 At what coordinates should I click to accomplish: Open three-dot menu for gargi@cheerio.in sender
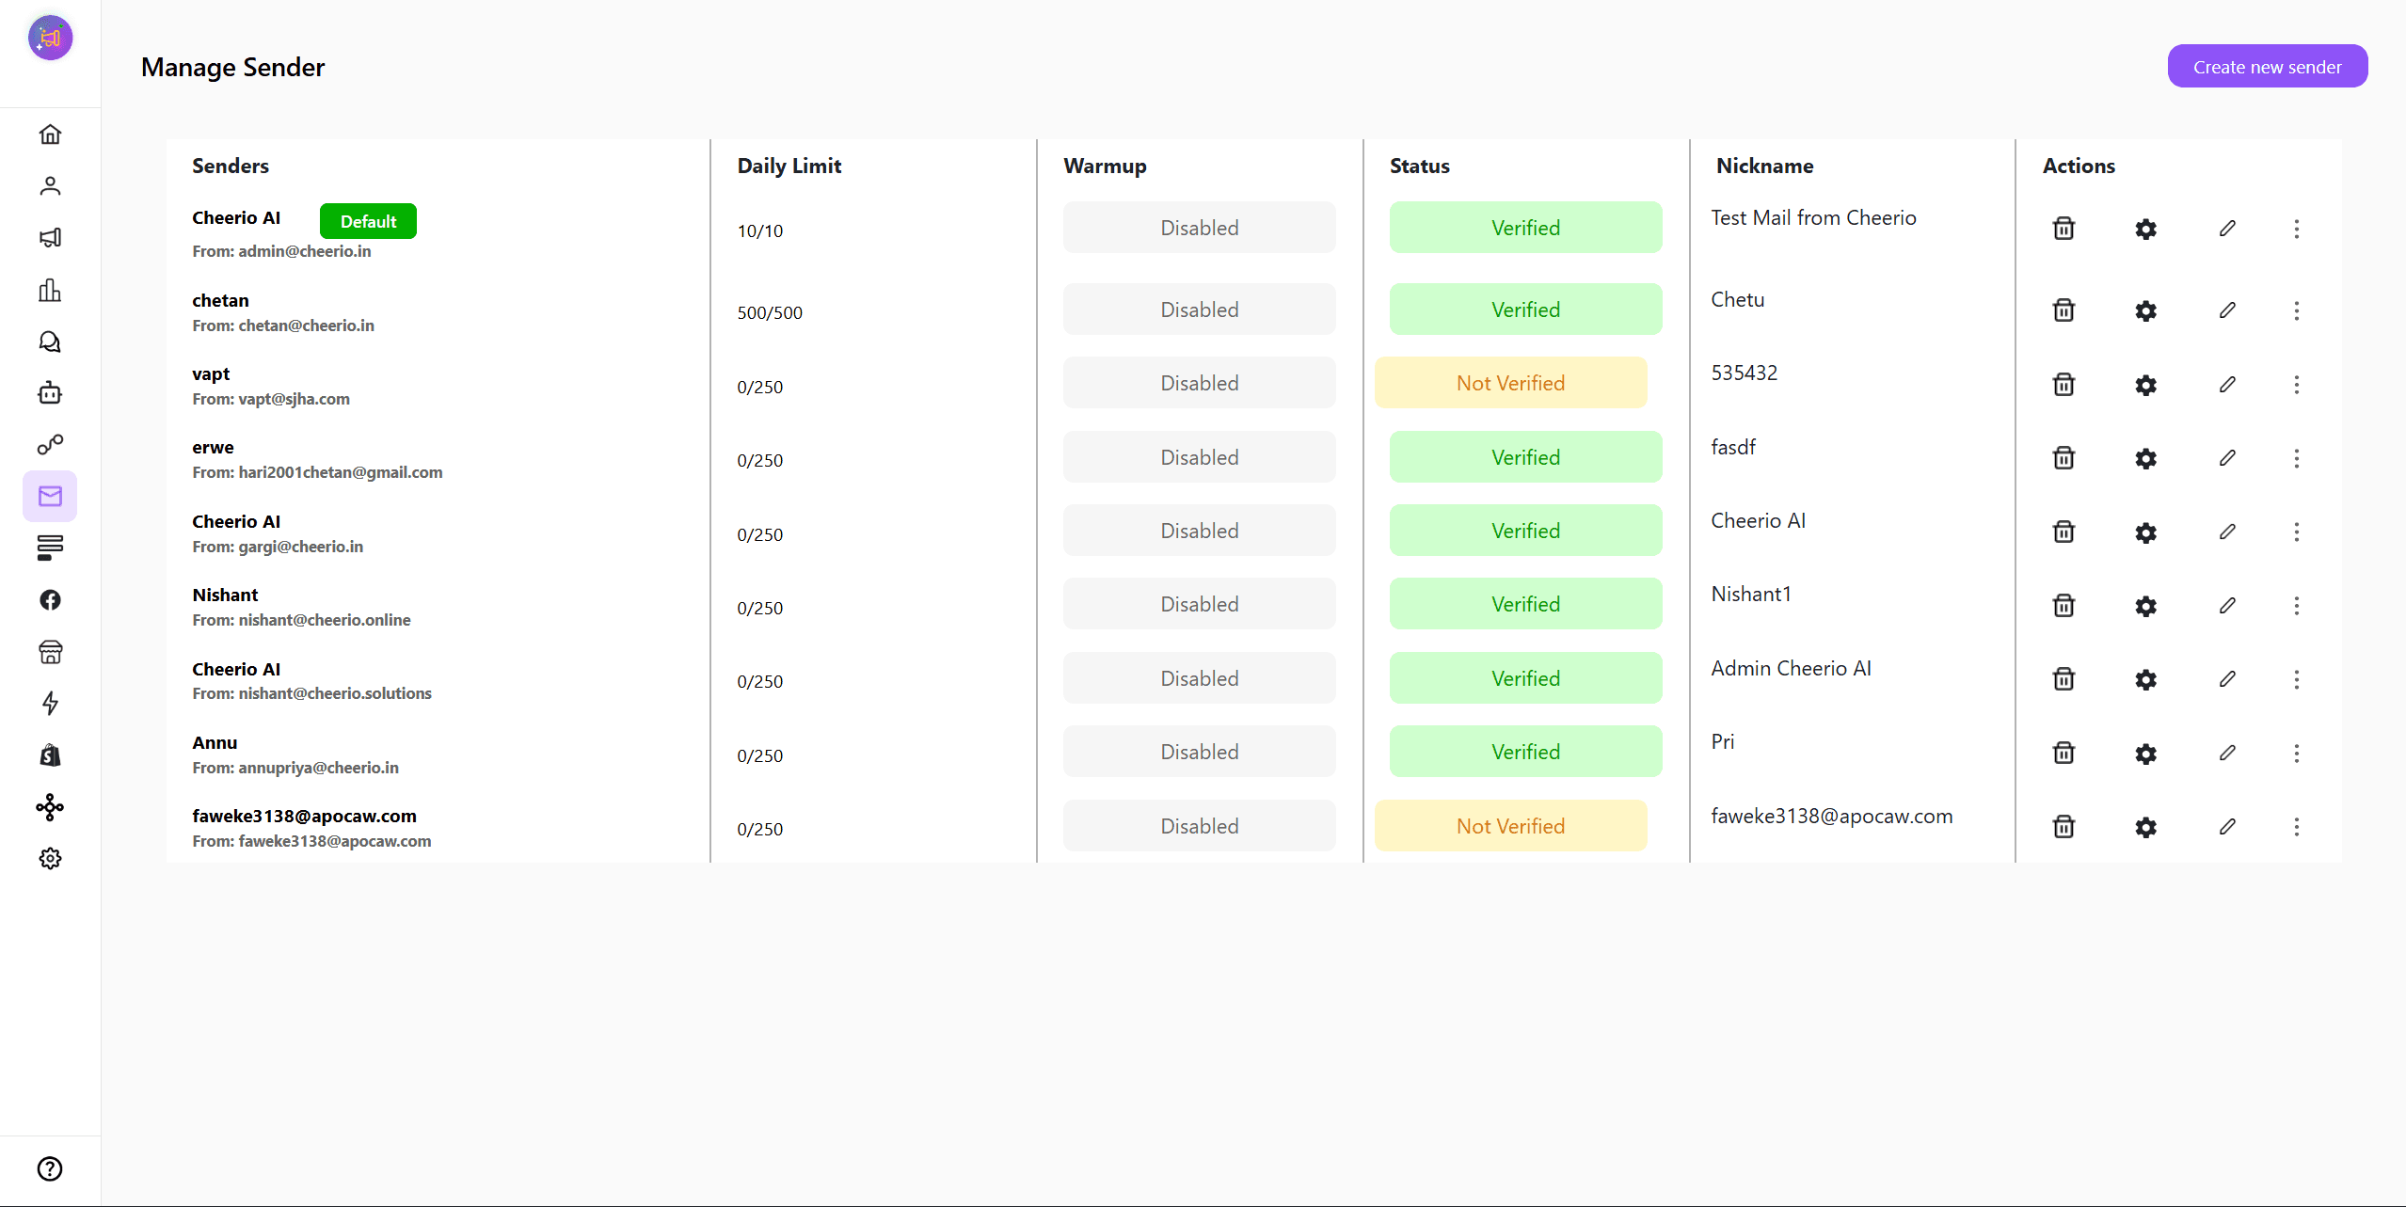(2296, 532)
